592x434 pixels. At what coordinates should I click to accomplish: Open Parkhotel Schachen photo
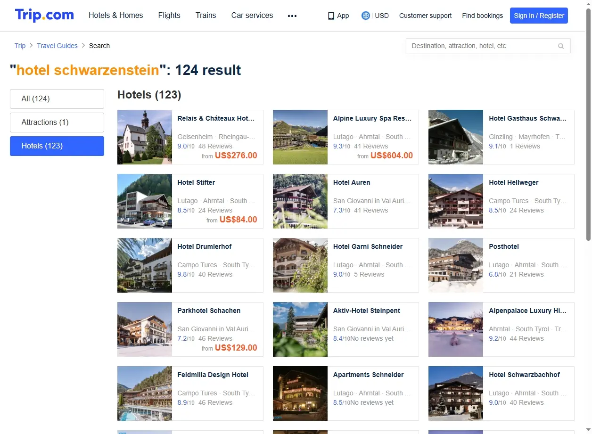(x=145, y=329)
